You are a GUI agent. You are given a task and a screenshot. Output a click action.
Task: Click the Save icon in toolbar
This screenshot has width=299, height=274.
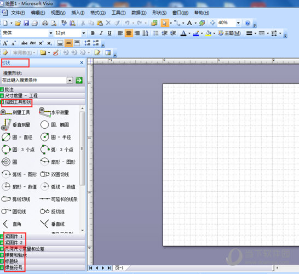pyautogui.click(x=26, y=23)
